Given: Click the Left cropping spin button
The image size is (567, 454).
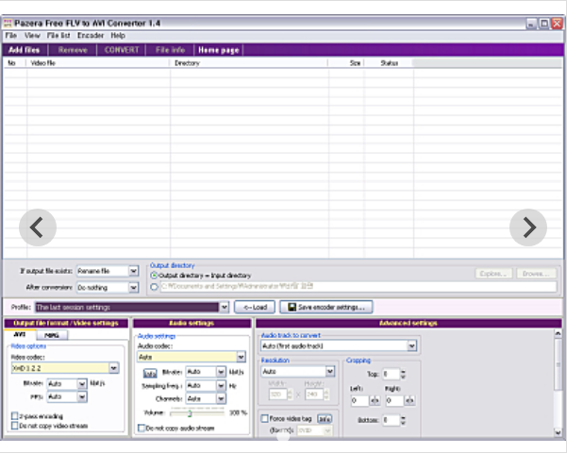Looking at the screenshot, I should [375, 400].
